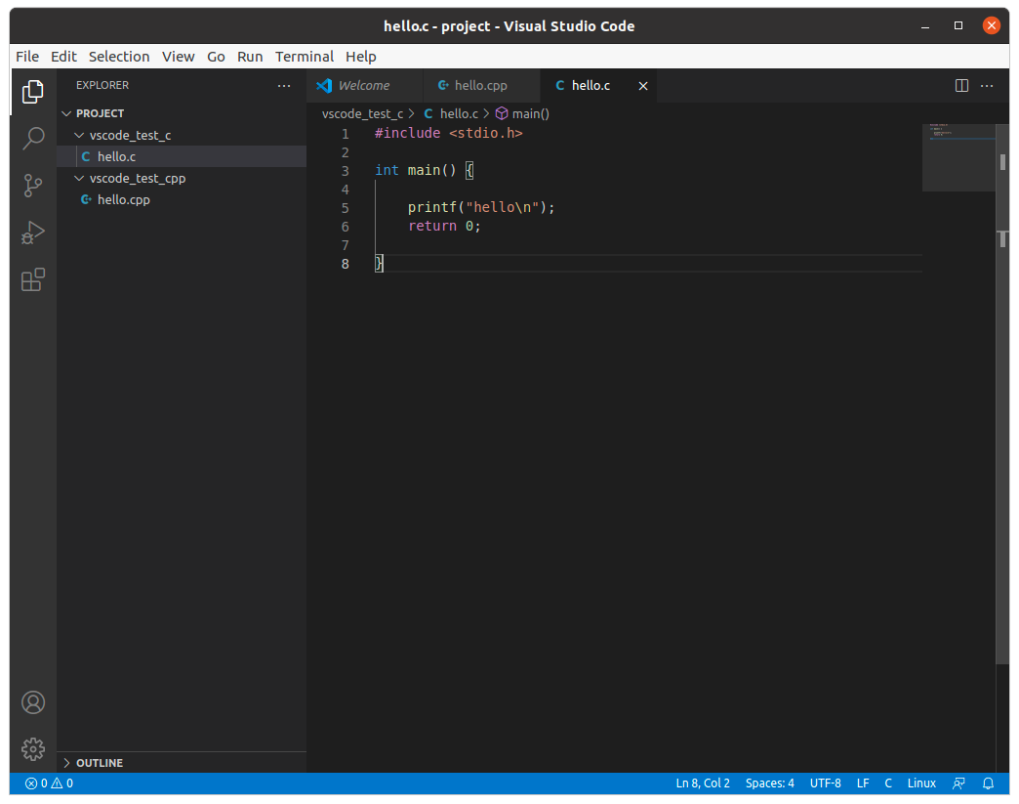Click the C file icon in breadcrumb
The width and height of the screenshot is (1019, 804).
tap(428, 114)
